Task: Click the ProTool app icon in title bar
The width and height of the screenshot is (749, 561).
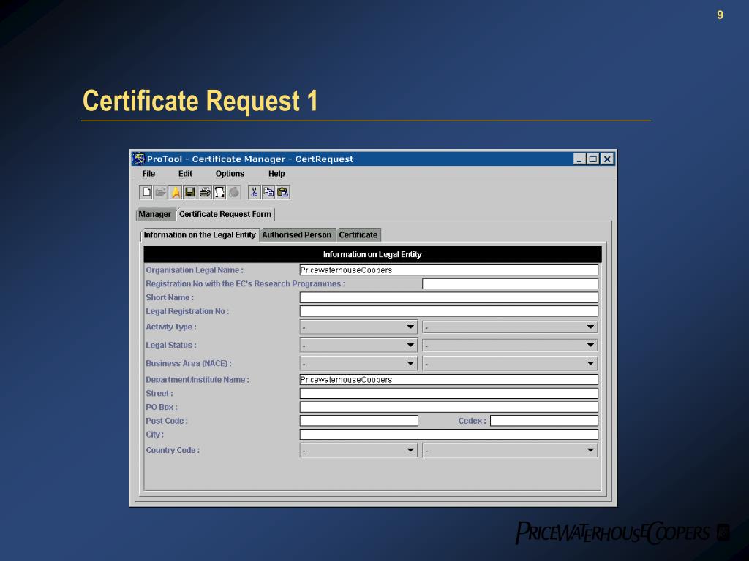Action: pos(138,159)
